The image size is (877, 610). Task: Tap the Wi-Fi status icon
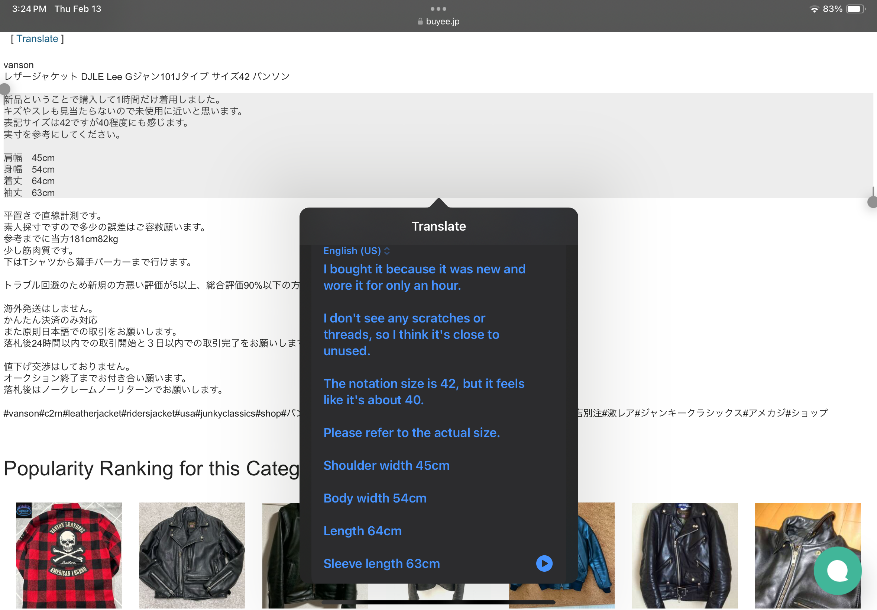814,9
